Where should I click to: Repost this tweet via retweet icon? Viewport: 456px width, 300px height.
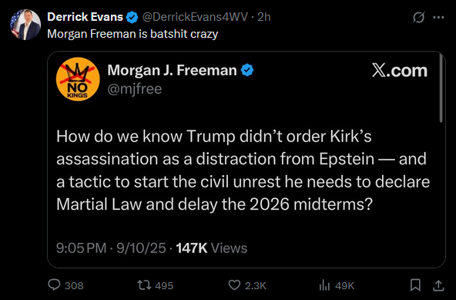pos(144,285)
